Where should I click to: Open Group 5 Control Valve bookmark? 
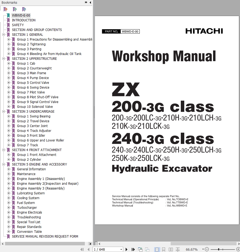coord(33,82)
